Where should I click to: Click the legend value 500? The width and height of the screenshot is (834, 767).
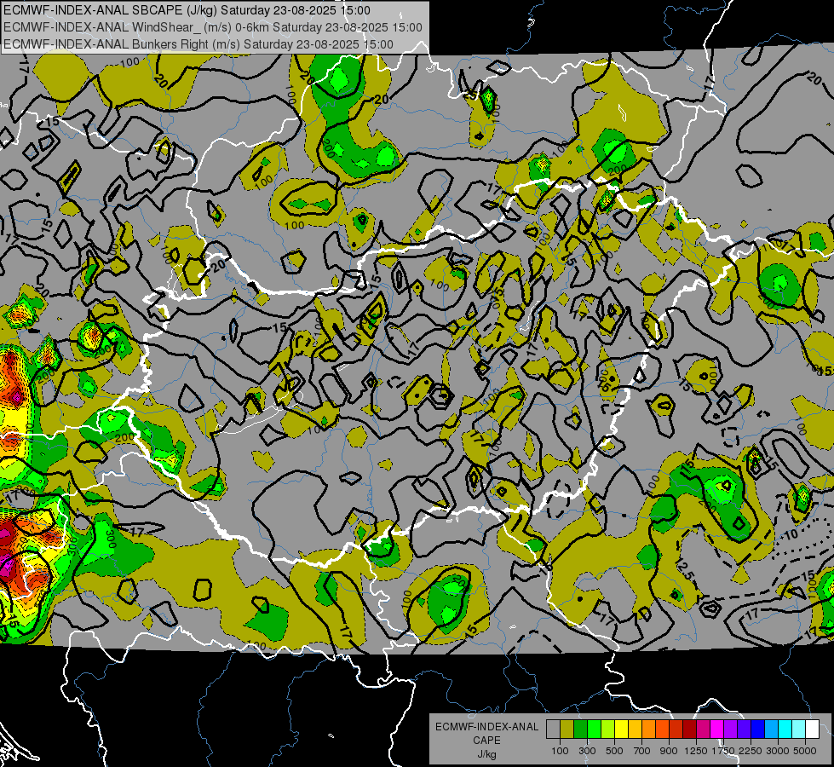(x=614, y=751)
